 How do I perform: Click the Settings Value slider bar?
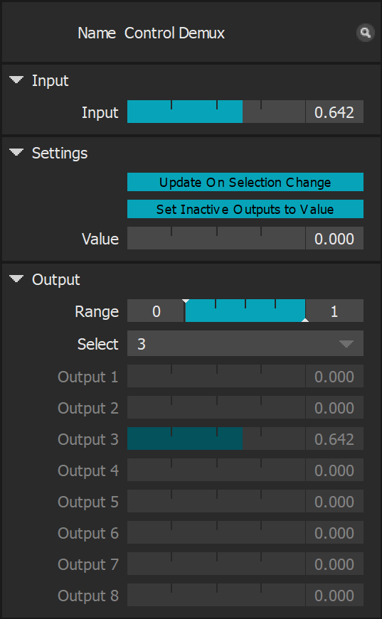(216, 238)
